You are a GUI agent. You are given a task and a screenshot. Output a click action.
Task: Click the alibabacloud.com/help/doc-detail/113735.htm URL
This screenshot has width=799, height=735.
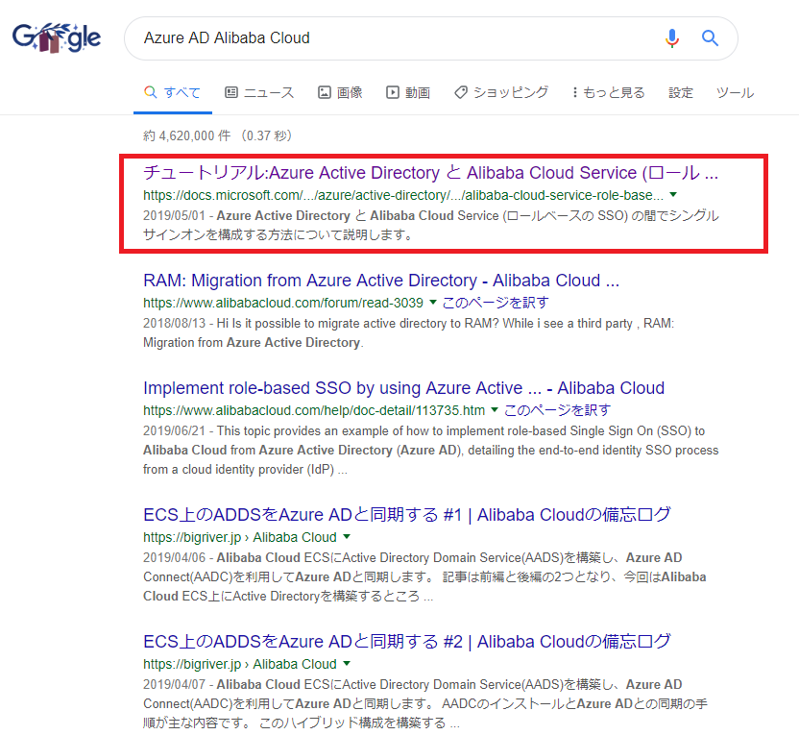pos(314,410)
